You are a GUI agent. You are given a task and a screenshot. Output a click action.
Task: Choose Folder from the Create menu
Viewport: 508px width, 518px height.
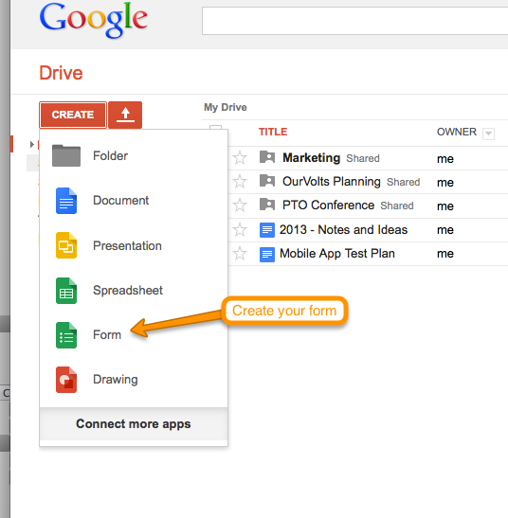point(134,155)
